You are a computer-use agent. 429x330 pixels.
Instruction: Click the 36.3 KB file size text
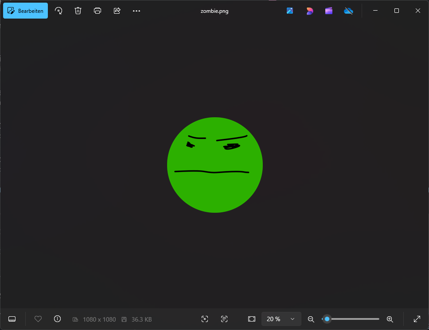tap(141, 319)
